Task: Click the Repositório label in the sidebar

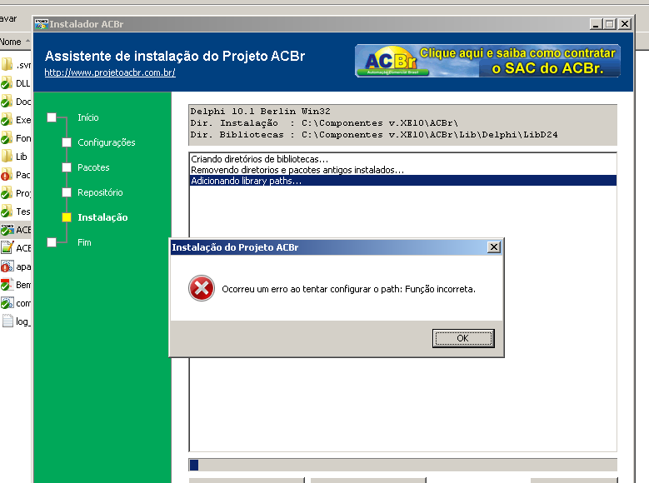Action: (x=100, y=192)
